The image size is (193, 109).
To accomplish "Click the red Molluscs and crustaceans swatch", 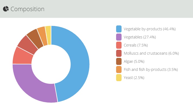I will pyautogui.click(x=119, y=53).
